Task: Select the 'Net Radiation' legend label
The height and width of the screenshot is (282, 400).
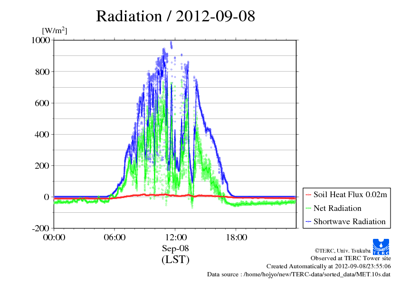Action: pos(337,208)
